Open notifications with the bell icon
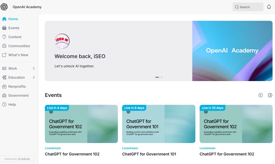 pyautogui.click(x=269, y=7)
